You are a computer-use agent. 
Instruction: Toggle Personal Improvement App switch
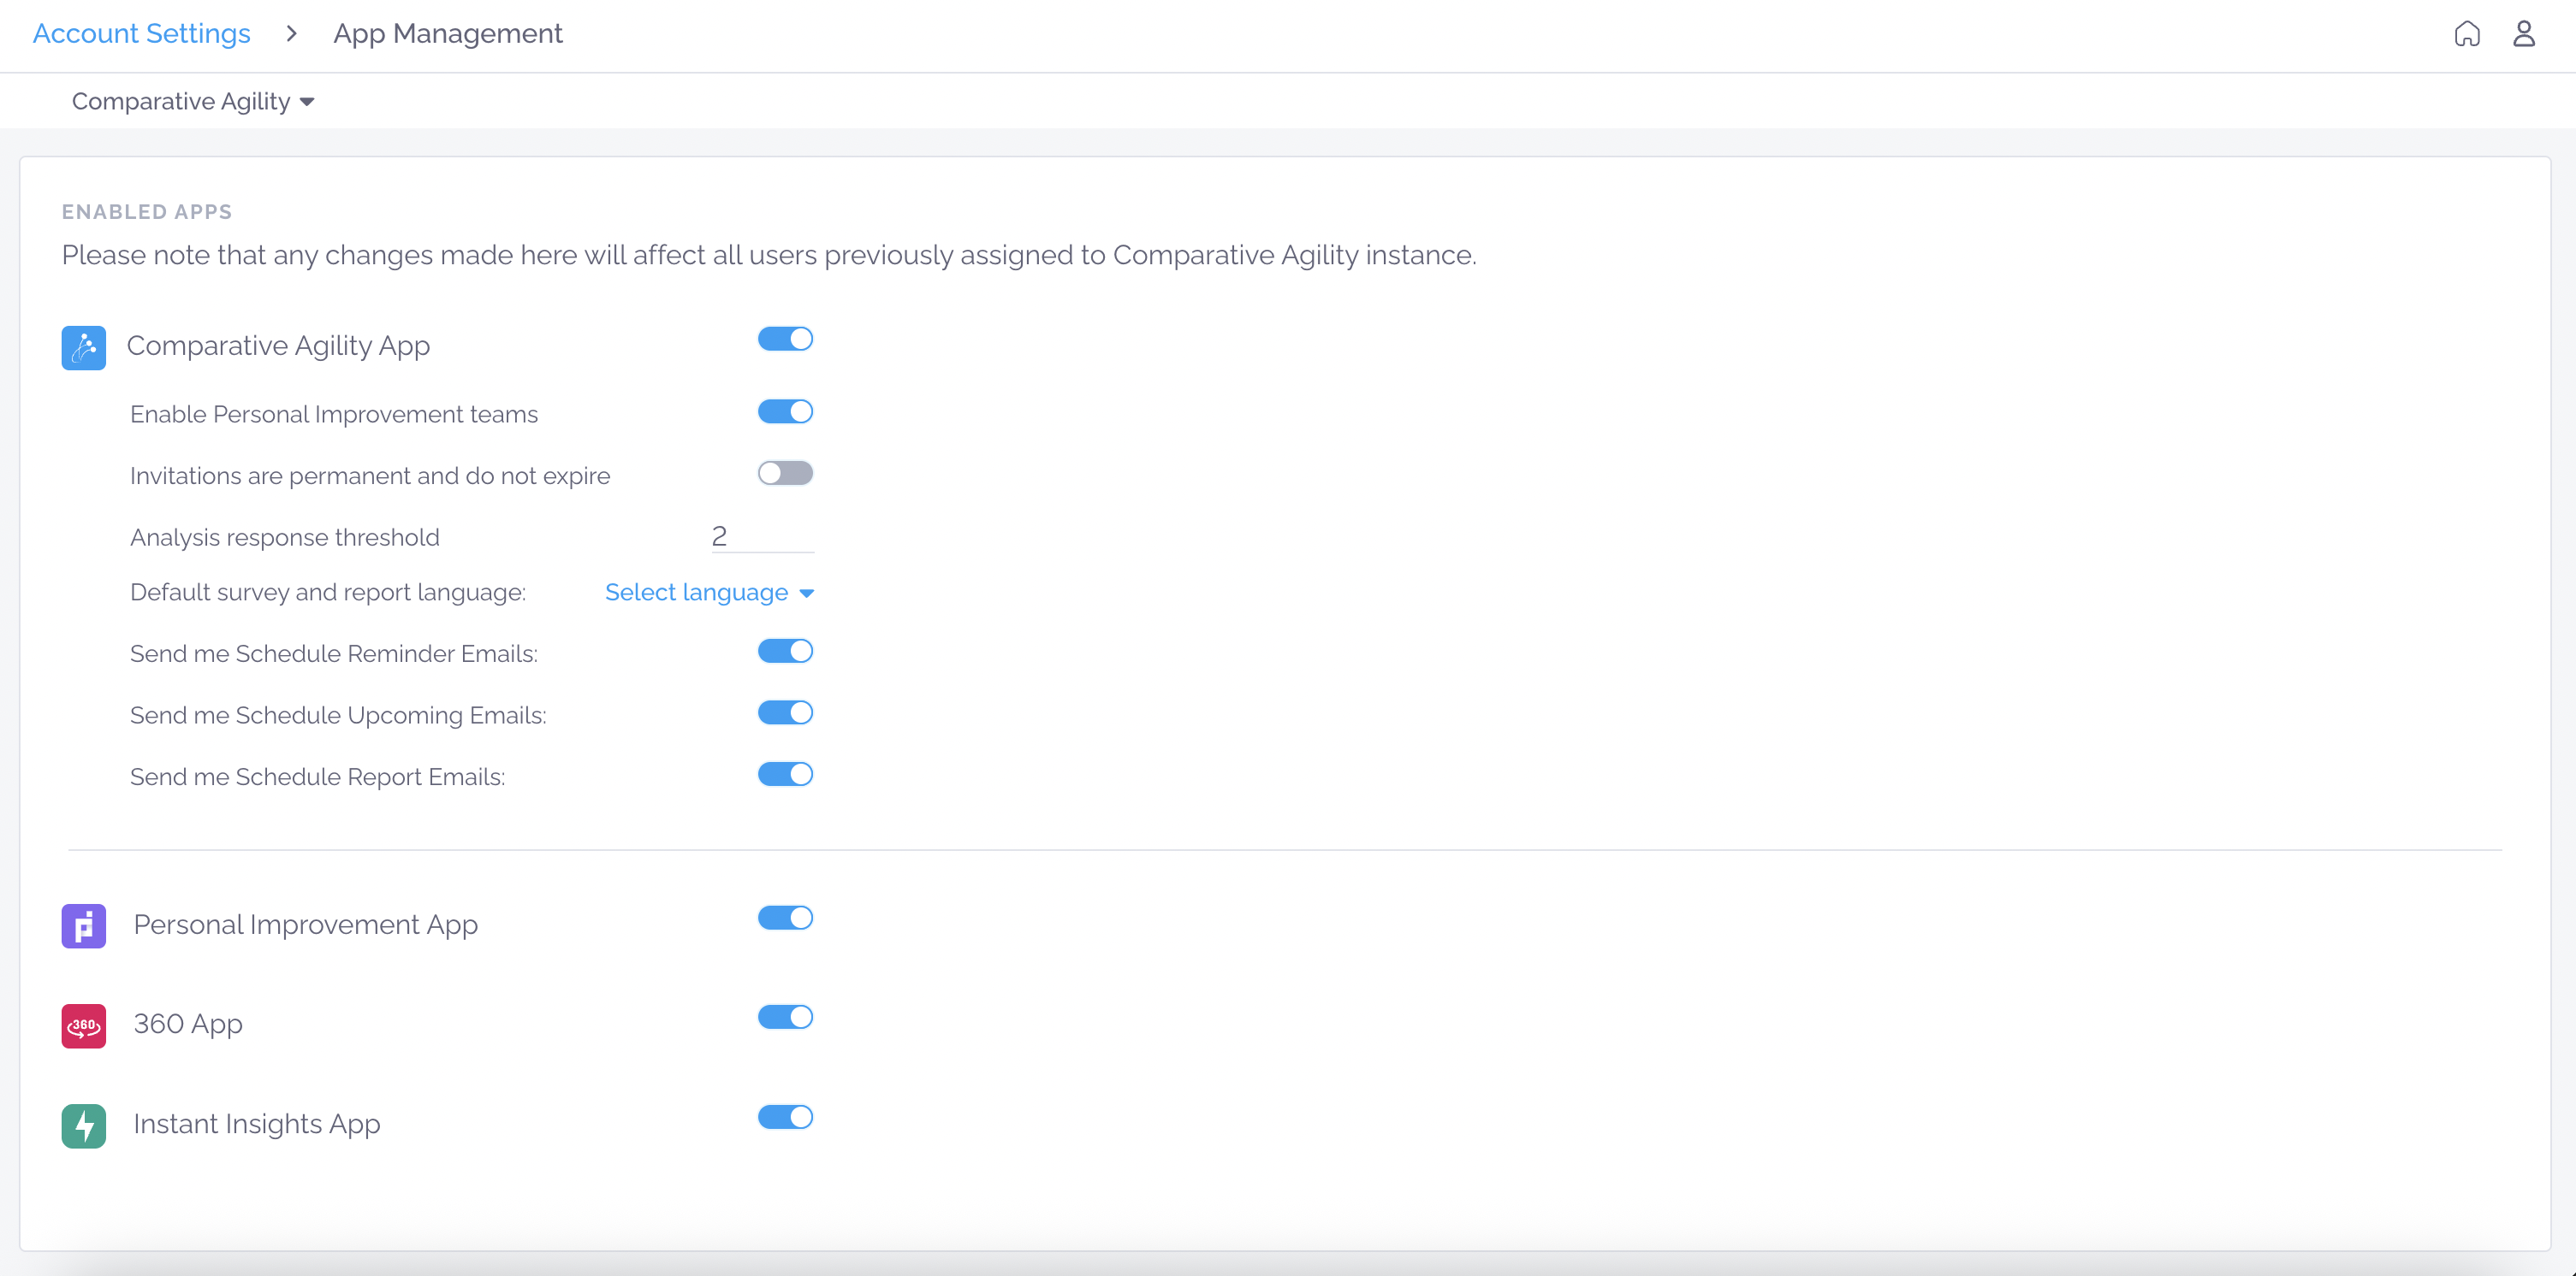(785, 919)
